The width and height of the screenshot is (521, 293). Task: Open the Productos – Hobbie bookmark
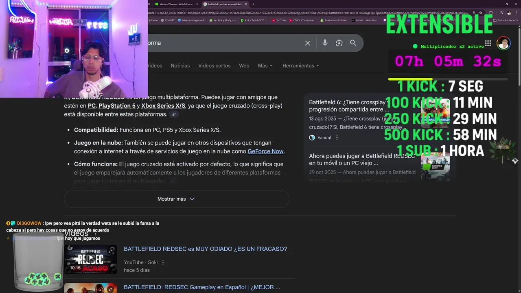(x=334, y=20)
